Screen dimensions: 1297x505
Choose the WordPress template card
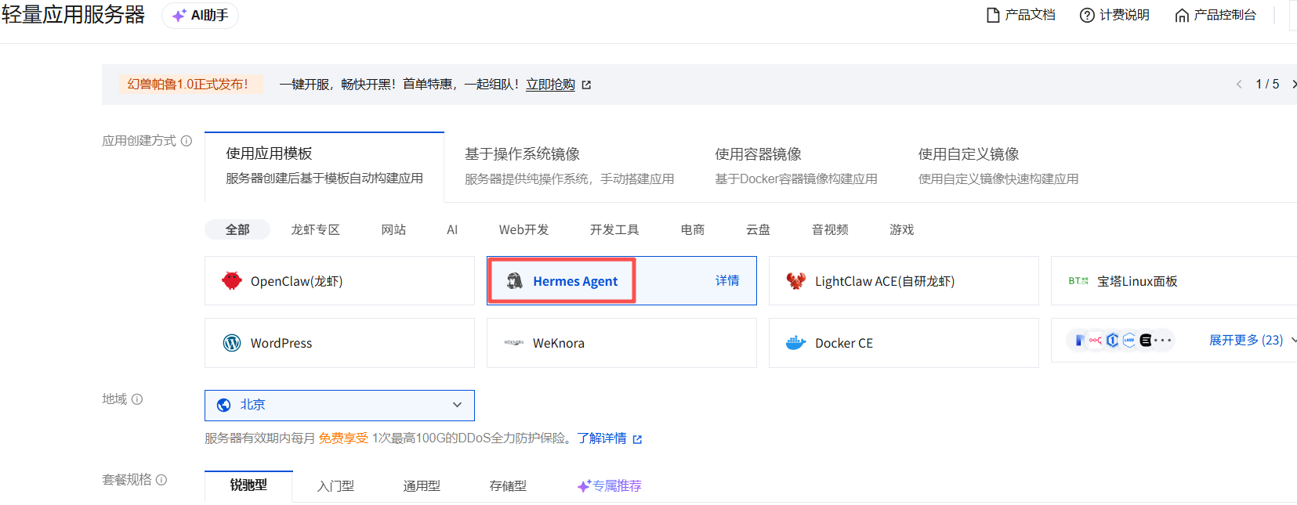click(339, 343)
